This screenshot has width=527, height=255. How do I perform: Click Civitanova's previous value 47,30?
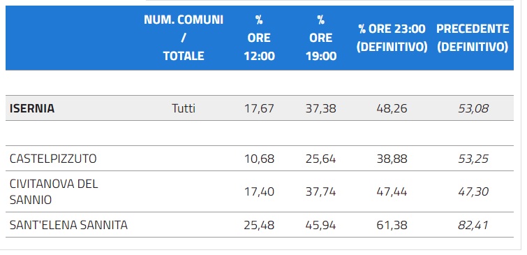[x=473, y=191]
